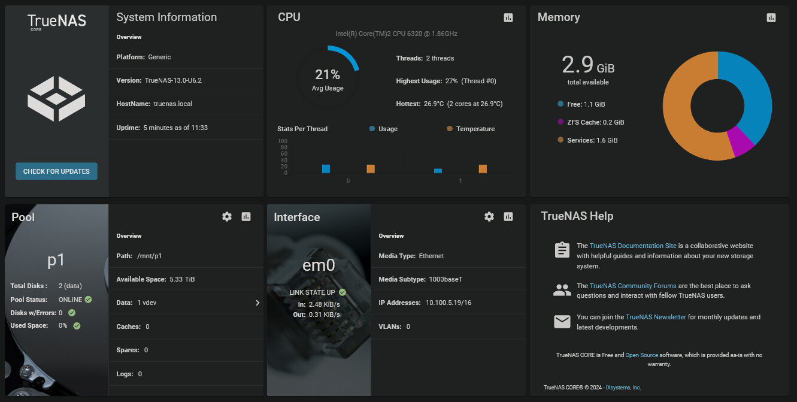Click the documentation clipboard icon
Screen dimensions: 797x402
click(x=562, y=250)
